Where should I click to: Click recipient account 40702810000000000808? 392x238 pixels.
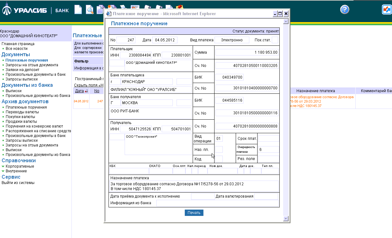click(247, 126)
